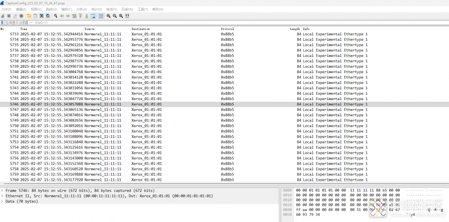Select packet number 5758
The height and width of the screenshot is (222, 449).
click(x=224, y=169)
